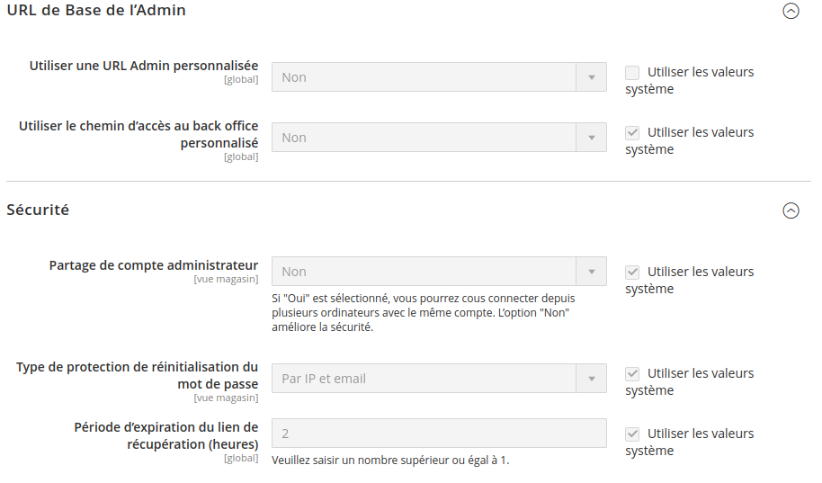Open the chemin d'accès au back office select box
This screenshot has height=483, width=822.
(424, 138)
